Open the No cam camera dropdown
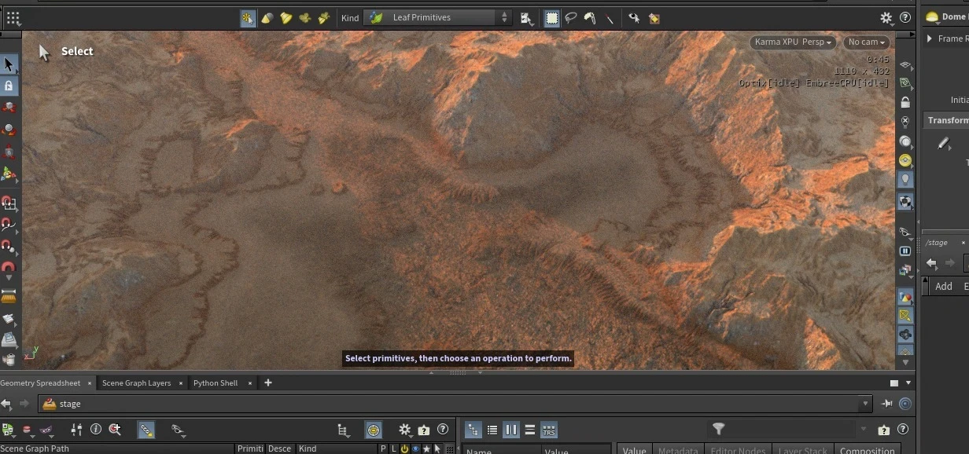 point(866,42)
